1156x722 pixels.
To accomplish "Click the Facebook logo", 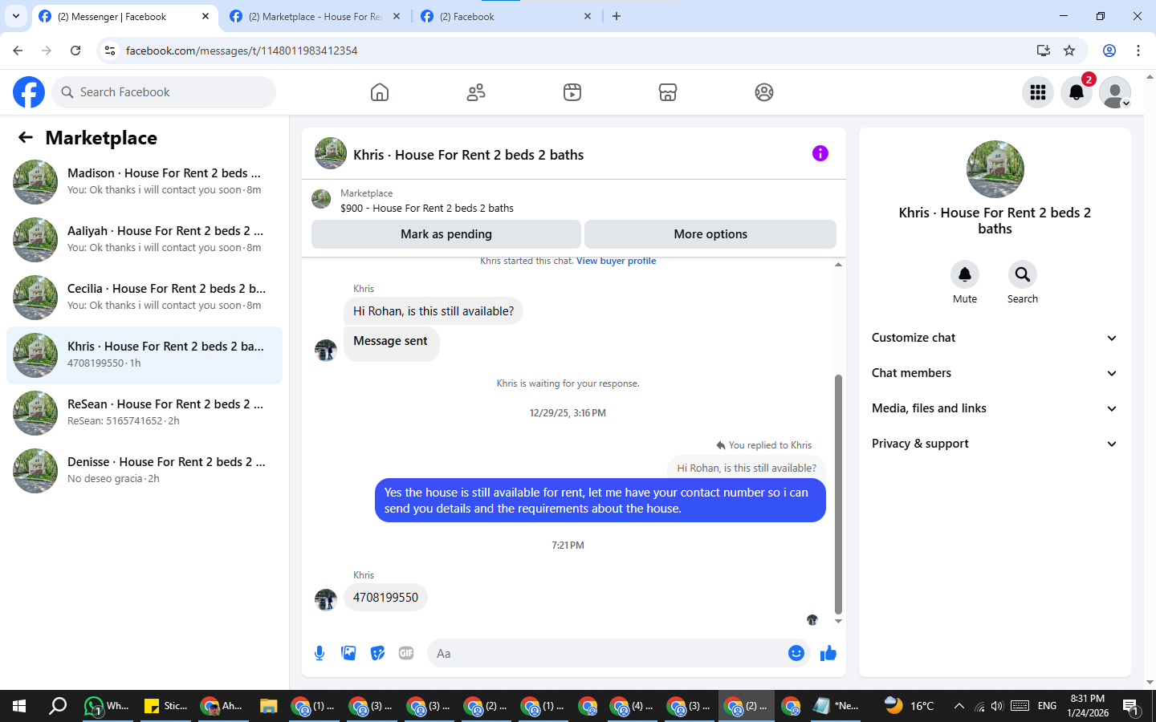I will point(29,92).
